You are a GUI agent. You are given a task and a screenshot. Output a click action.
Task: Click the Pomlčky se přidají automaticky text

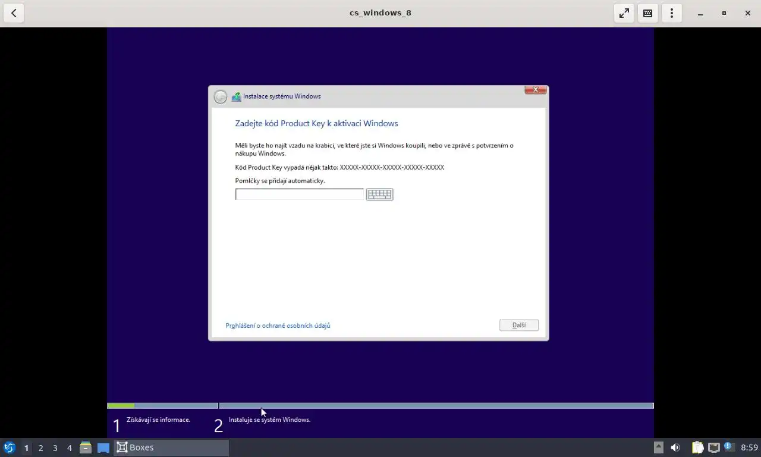click(x=280, y=180)
